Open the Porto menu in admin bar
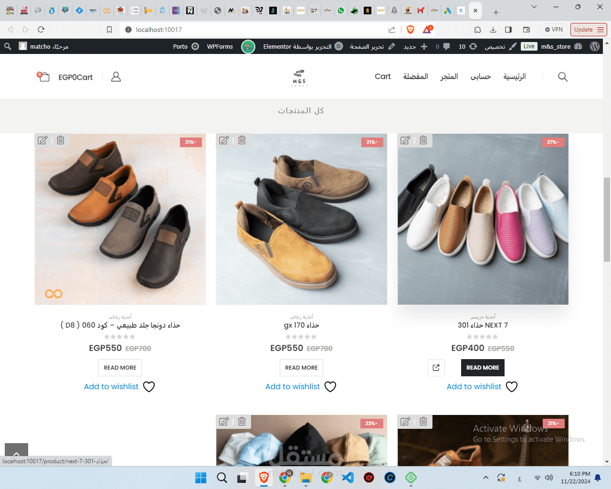 [x=186, y=46]
